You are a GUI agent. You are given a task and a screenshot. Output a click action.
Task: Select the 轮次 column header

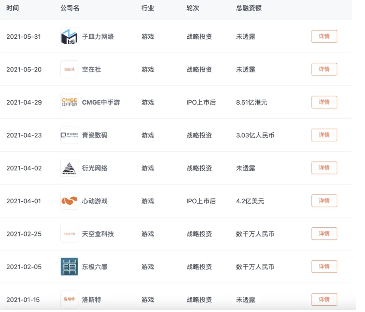(193, 8)
